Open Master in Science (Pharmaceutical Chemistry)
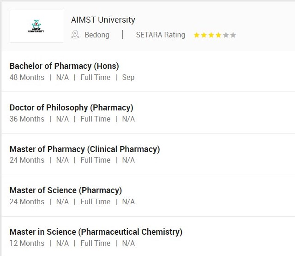The image size is (295, 256). click(x=96, y=232)
